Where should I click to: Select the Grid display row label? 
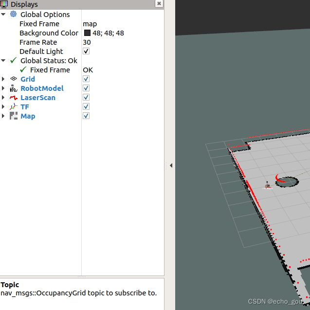(x=28, y=79)
